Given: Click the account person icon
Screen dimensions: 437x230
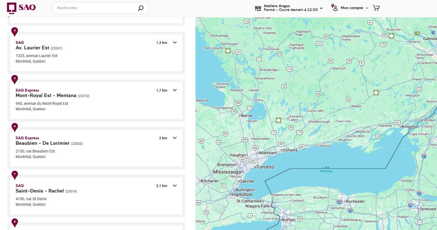Looking at the screenshot, I should pos(335,7).
